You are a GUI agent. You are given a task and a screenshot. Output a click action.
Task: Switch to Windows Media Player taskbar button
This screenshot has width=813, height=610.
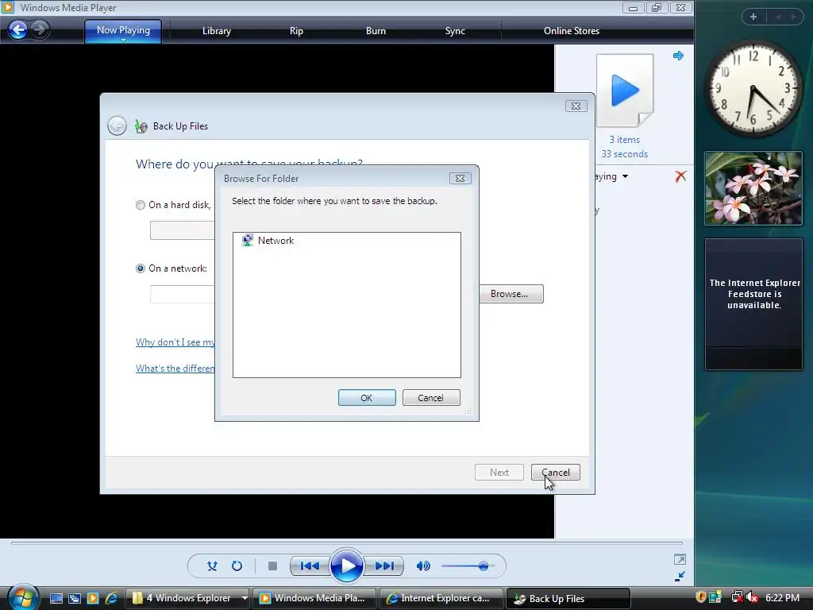coord(314,598)
